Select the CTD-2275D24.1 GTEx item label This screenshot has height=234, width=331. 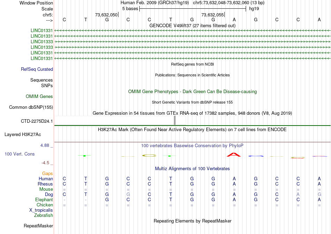click(37, 121)
